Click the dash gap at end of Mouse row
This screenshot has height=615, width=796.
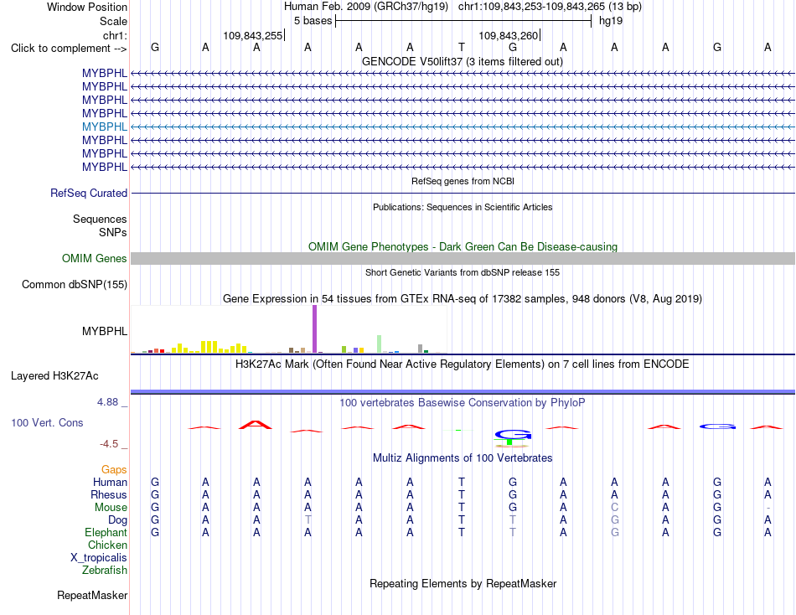click(768, 508)
